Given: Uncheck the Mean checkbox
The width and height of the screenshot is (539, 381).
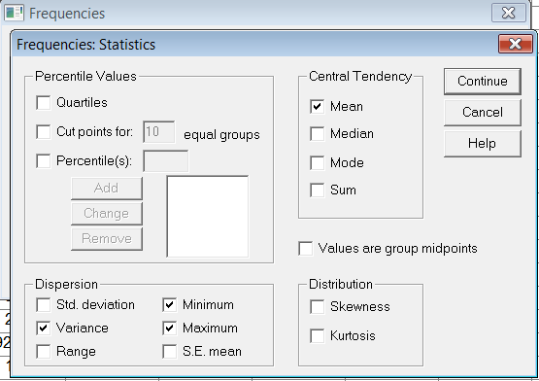Looking at the screenshot, I should point(317,106).
